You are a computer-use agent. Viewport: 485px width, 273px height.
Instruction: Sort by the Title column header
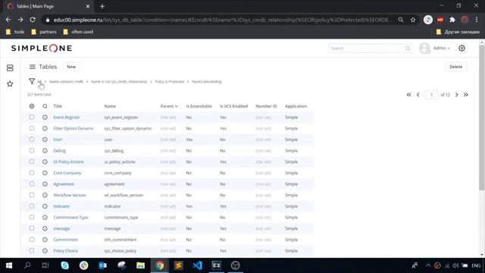[58, 106]
